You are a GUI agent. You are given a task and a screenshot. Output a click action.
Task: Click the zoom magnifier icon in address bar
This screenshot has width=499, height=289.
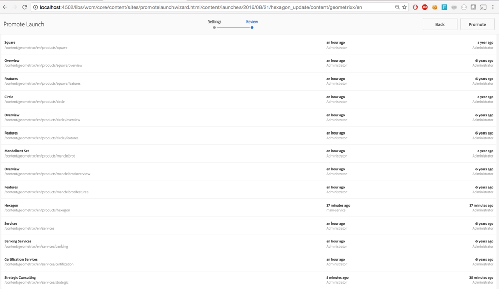[397, 7]
